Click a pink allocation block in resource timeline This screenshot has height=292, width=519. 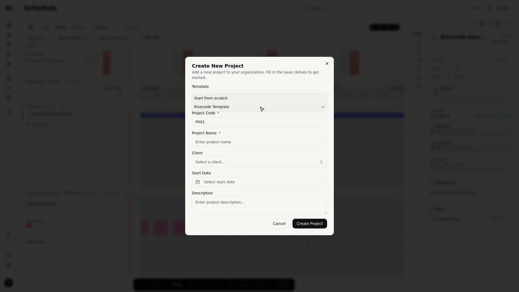click(161, 228)
